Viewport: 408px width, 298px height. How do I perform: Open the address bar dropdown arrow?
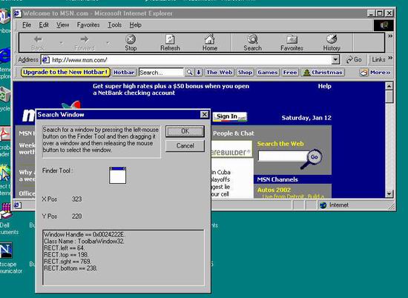[335, 60]
